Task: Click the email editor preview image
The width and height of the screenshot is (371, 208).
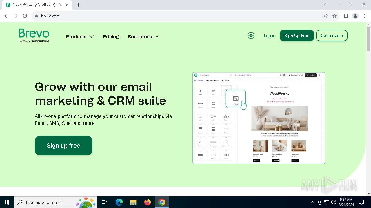Action: tap(259, 118)
